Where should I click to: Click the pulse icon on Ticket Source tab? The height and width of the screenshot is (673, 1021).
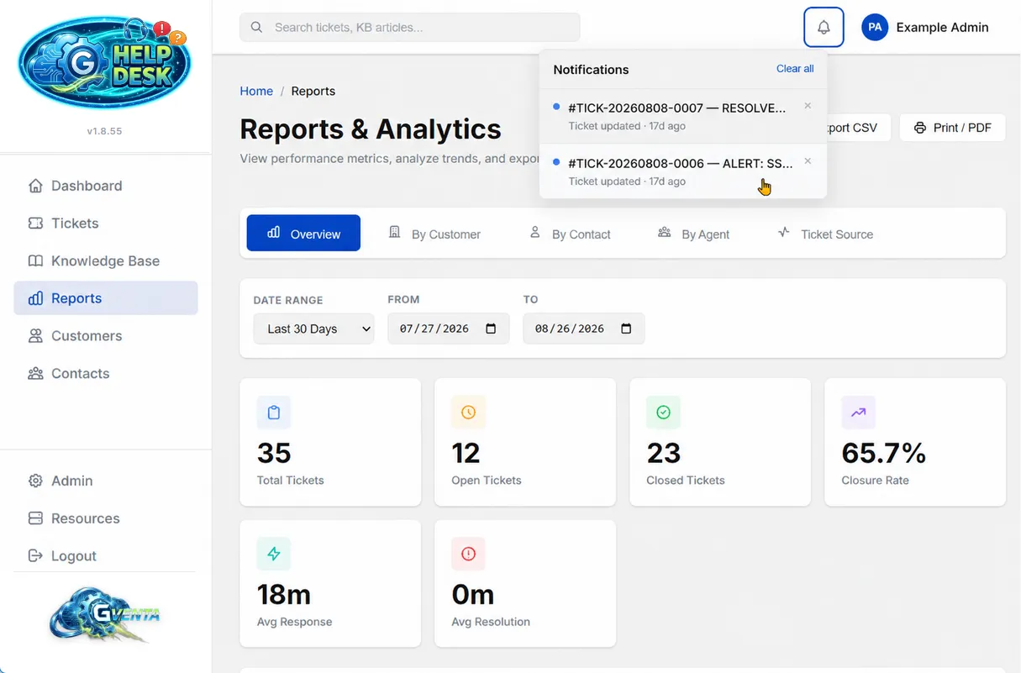tap(783, 232)
